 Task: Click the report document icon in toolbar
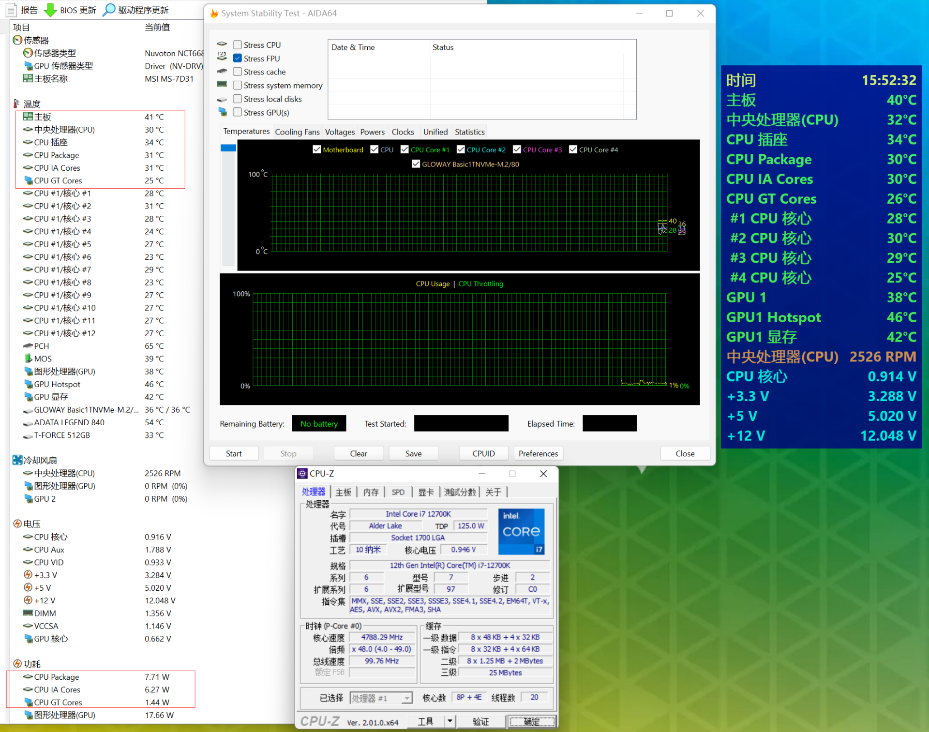(x=12, y=10)
